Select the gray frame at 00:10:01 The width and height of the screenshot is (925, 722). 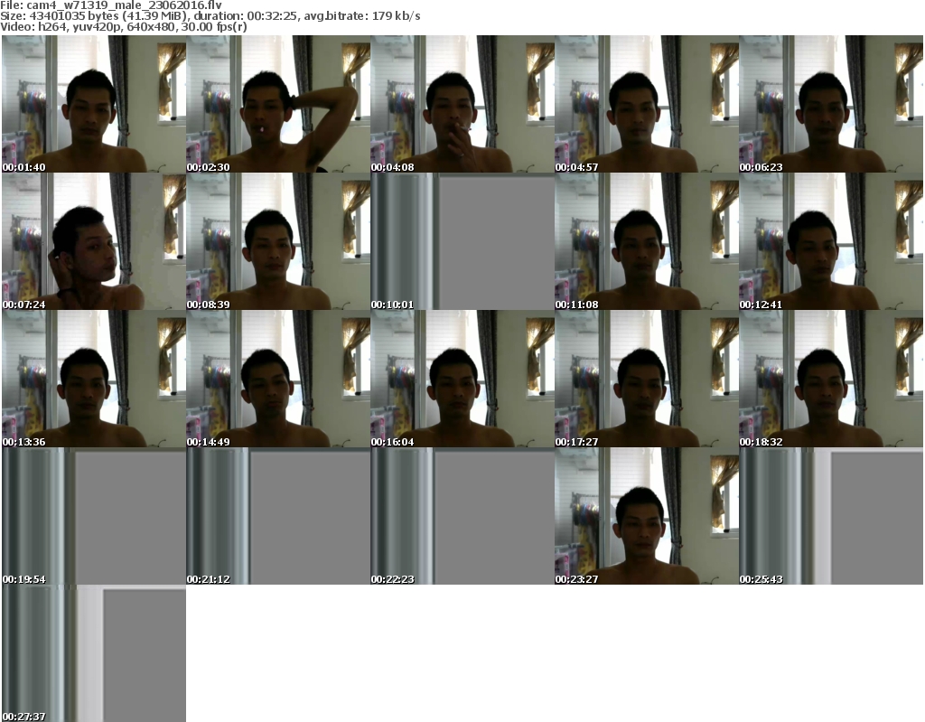462,241
